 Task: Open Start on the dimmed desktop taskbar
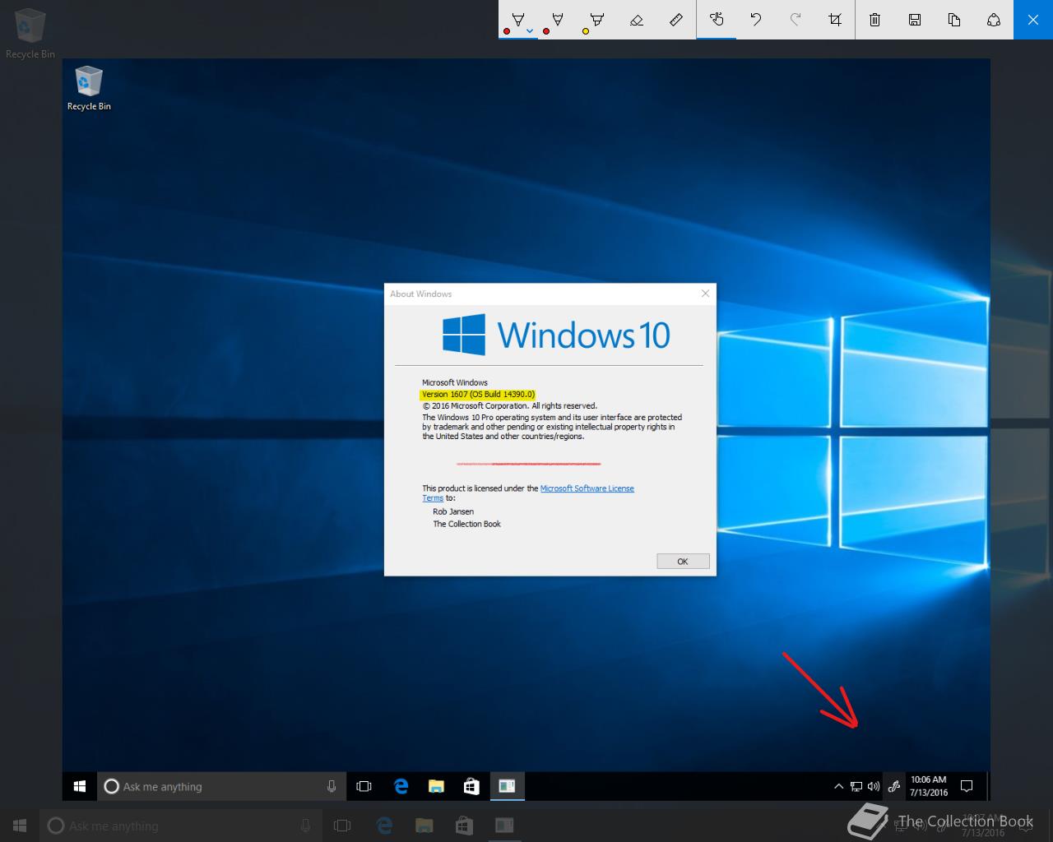(x=20, y=826)
